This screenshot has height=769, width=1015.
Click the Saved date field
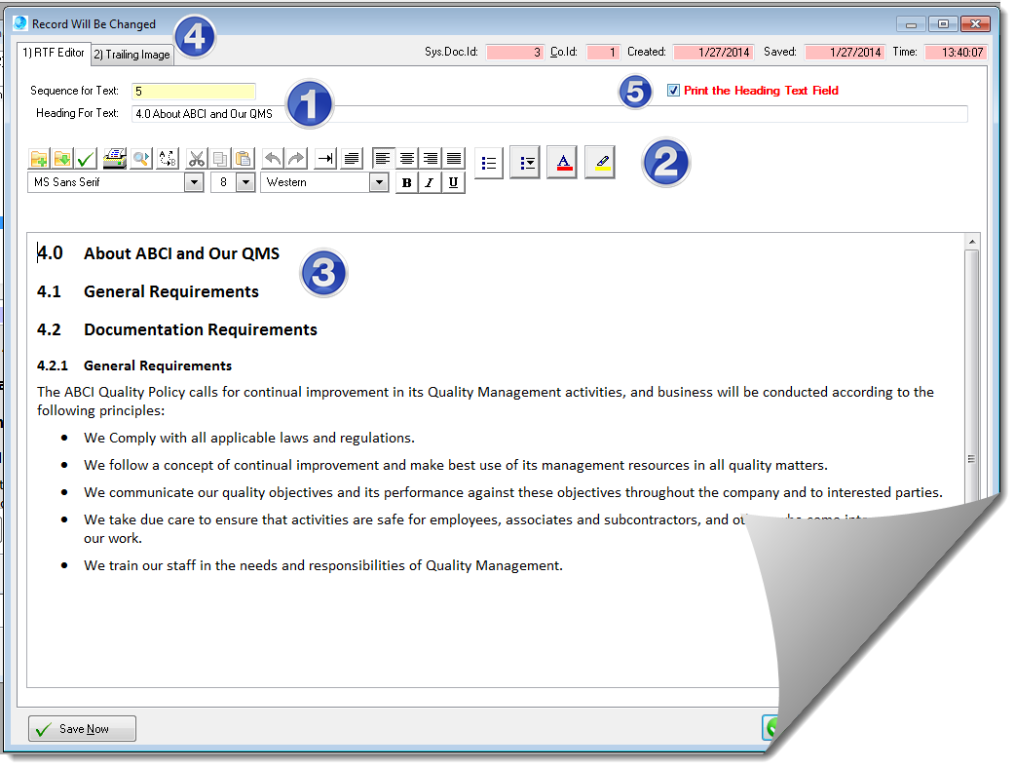[845, 53]
